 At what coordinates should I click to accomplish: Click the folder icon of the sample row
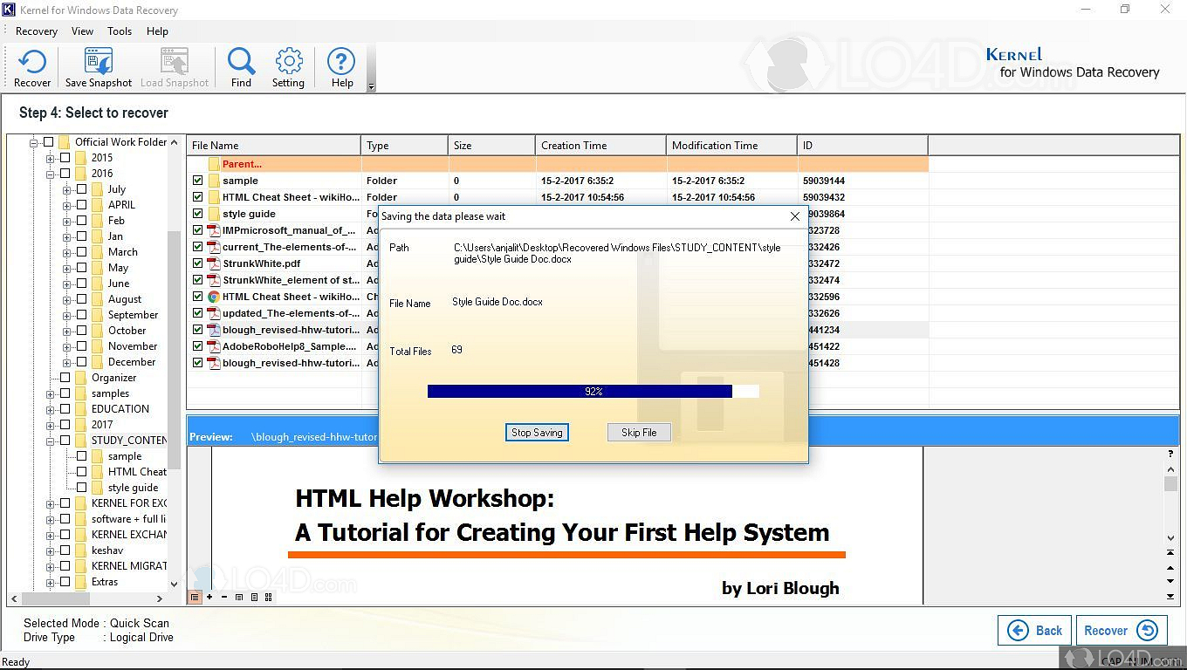tap(213, 181)
